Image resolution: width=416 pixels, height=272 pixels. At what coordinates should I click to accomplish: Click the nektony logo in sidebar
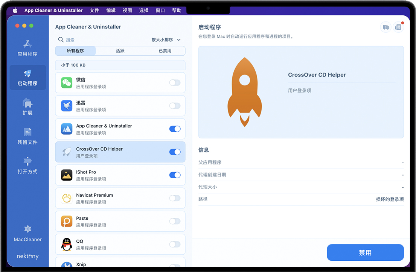tap(27, 256)
